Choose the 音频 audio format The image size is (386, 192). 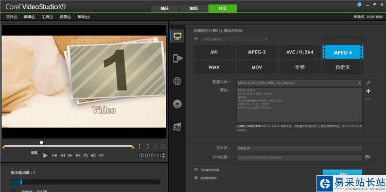point(300,67)
